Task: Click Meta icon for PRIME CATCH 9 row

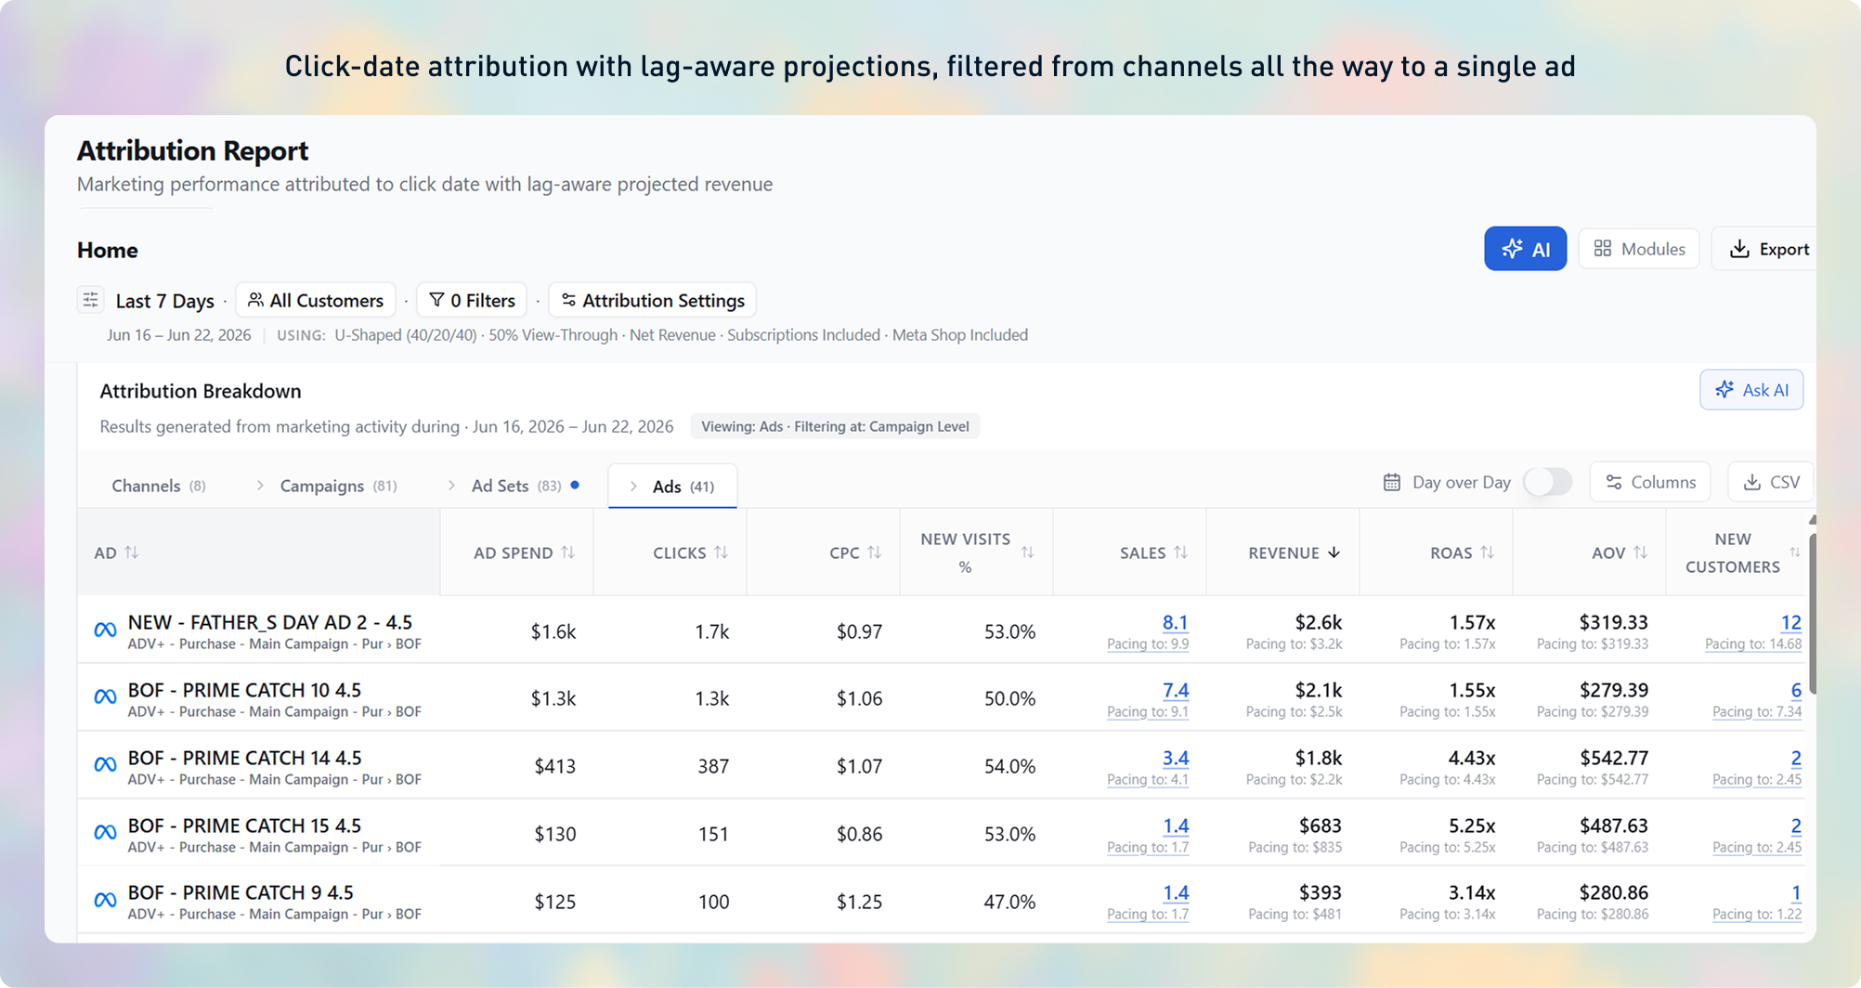Action: tap(105, 901)
